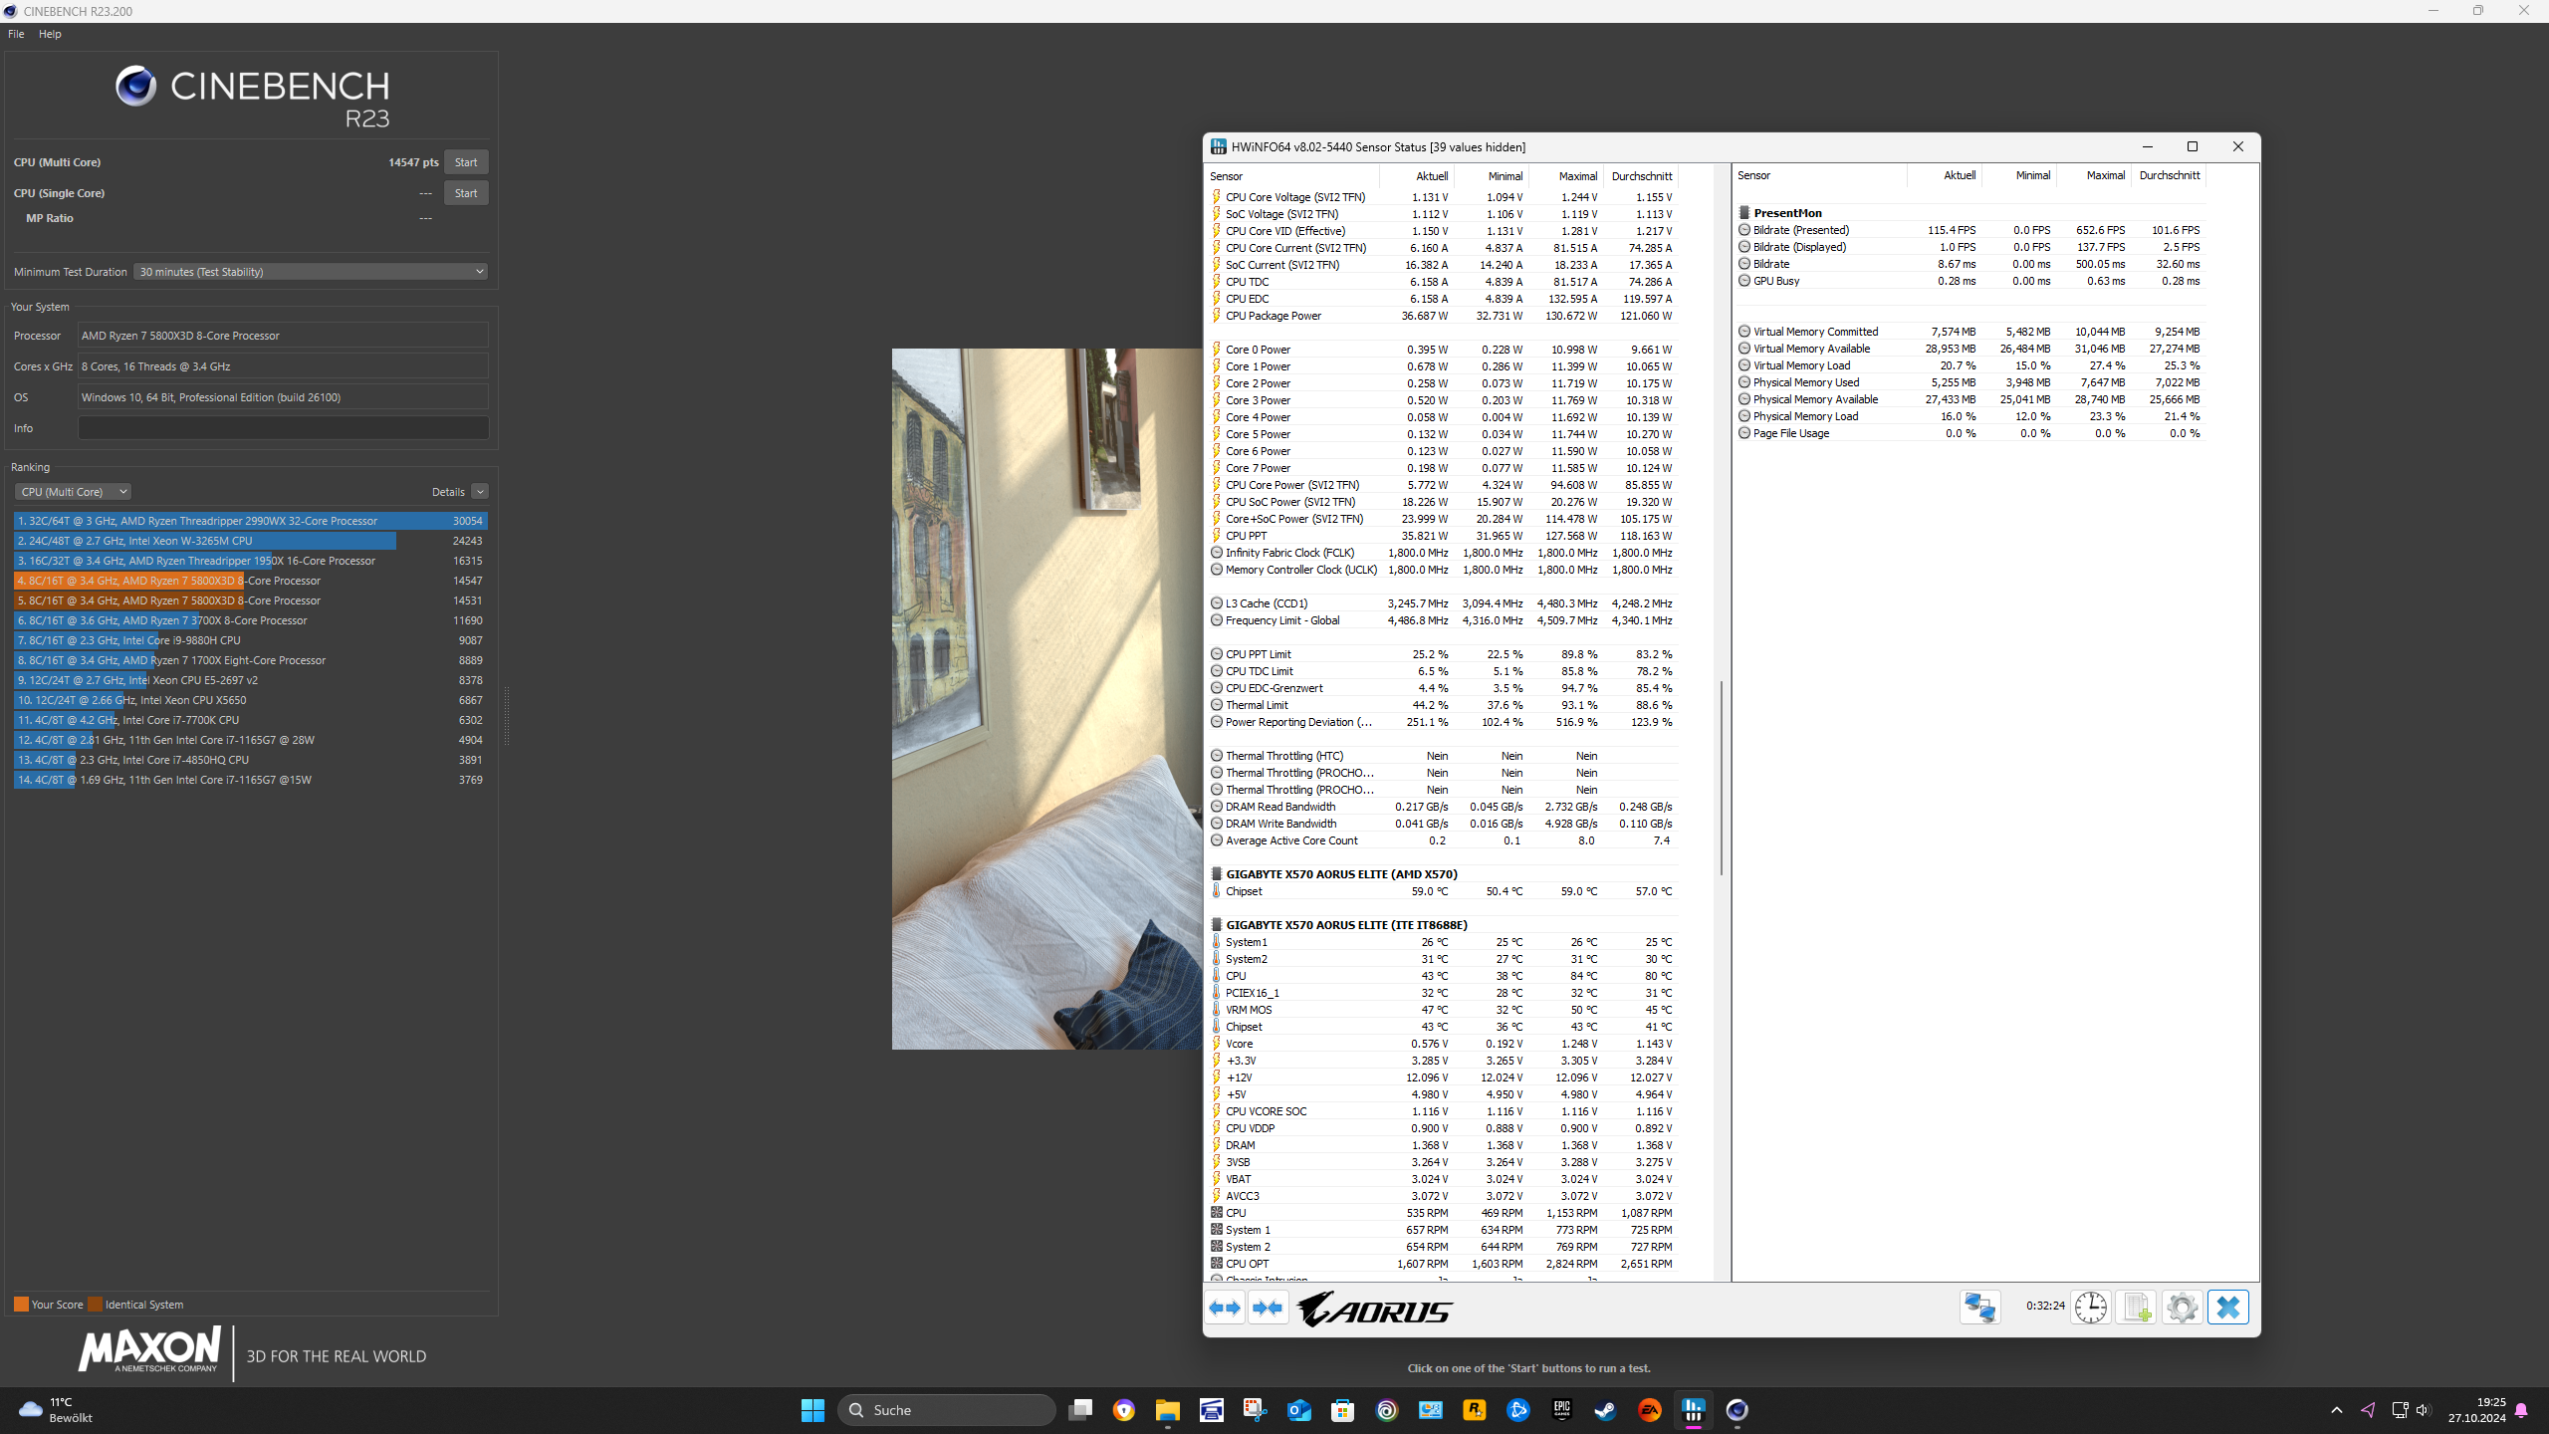Viewport: 2549px width, 1434px height.
Task: Start the CPU Single Core test
Action: tap(465, 193)
